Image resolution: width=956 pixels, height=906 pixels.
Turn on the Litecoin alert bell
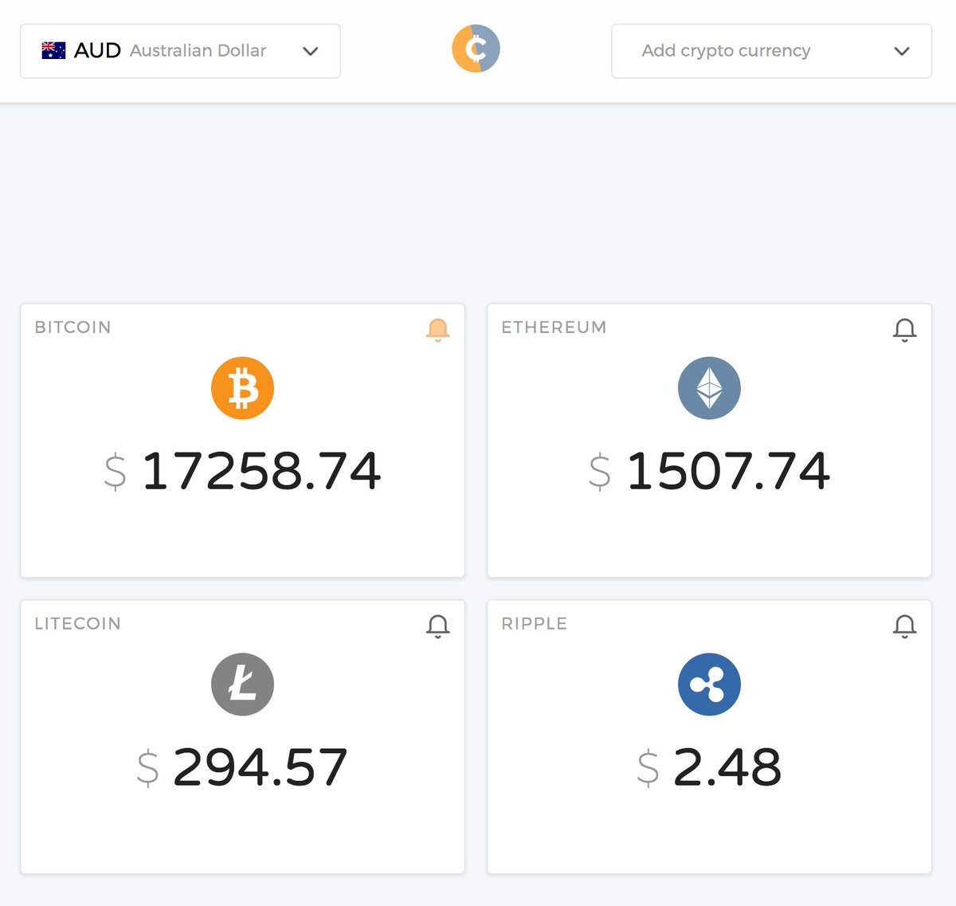[x=437, y=626]
